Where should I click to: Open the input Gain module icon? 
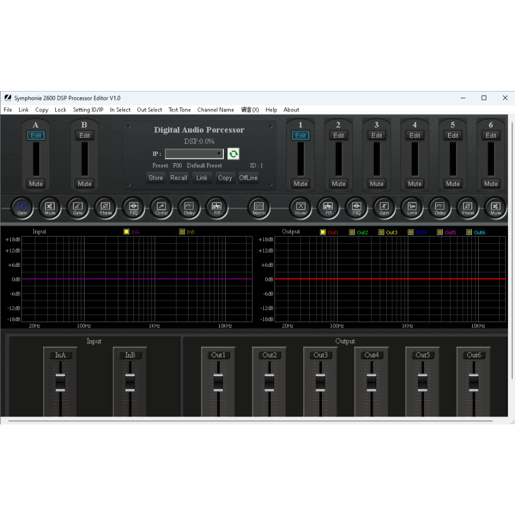tap(22, 208)
